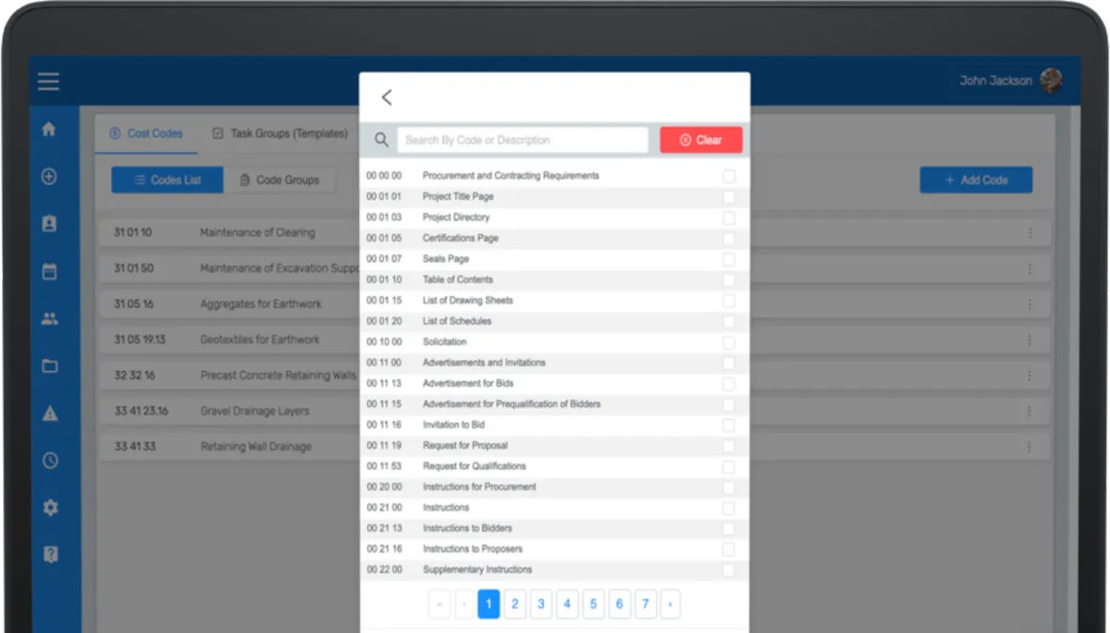1110x633 pixels.
Task: Go to page 7 of codes
Action: tap(645, 604)
